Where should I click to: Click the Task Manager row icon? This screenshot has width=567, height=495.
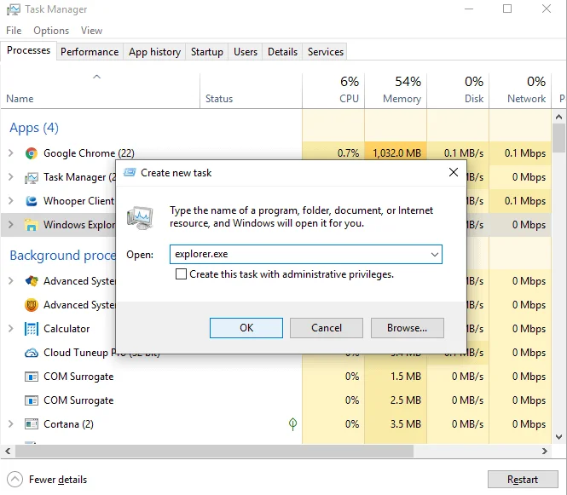pos(32,177)
